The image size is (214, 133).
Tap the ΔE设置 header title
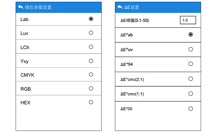click(x=131, y=7)
